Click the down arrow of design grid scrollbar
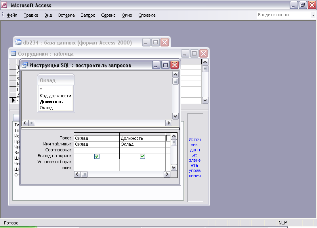The width and height of the screenshot is (317, 228). click(x=174, y=168)
